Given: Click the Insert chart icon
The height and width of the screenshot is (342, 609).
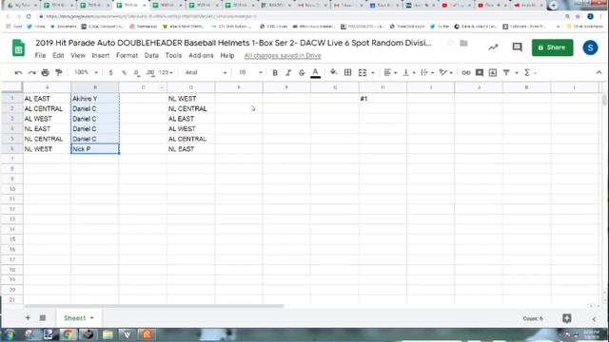Looking at the screenshot, I should pyautogui.click(x=493, y=72).
